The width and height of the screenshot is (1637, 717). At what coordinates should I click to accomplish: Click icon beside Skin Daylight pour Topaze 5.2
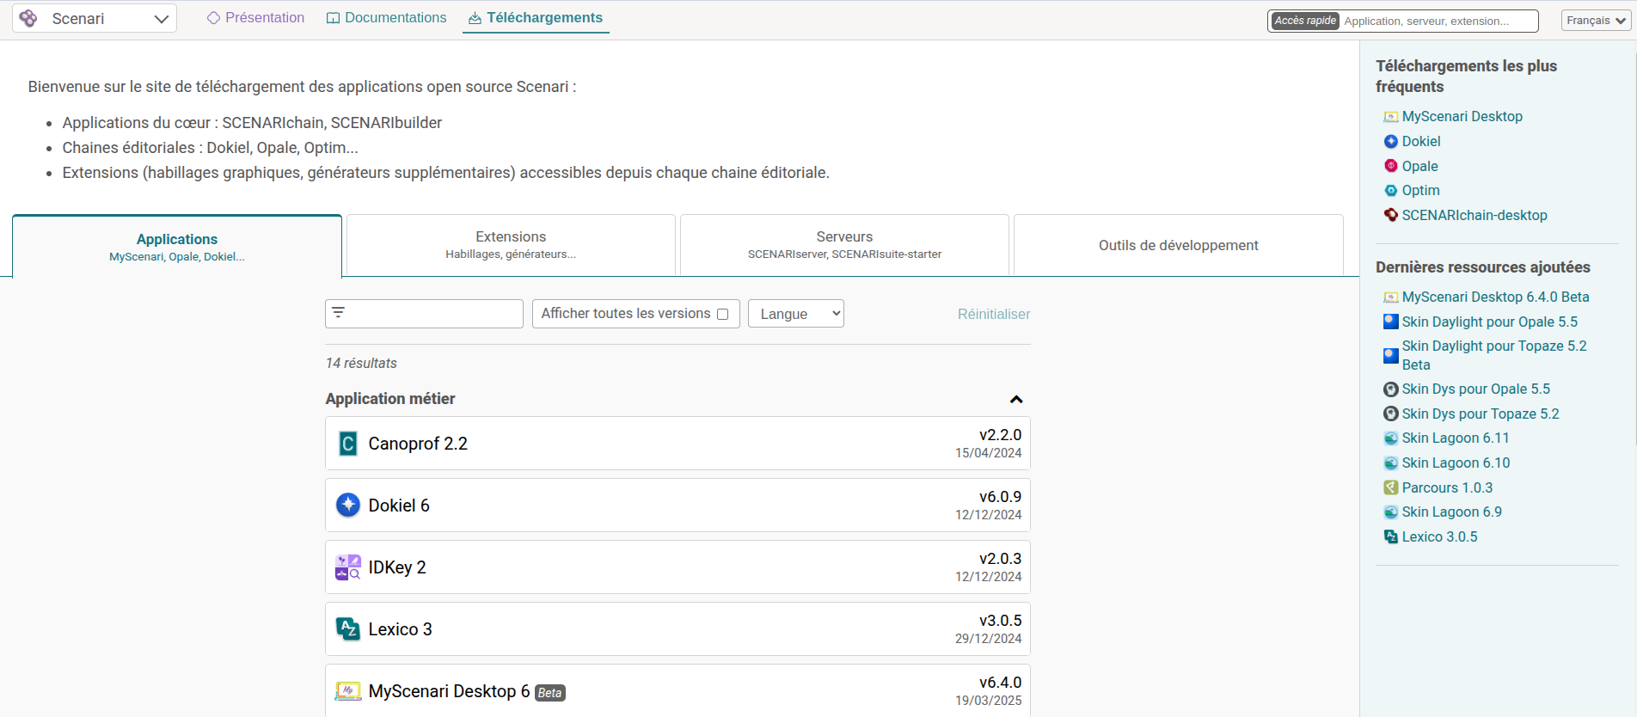click(1391, 355)
